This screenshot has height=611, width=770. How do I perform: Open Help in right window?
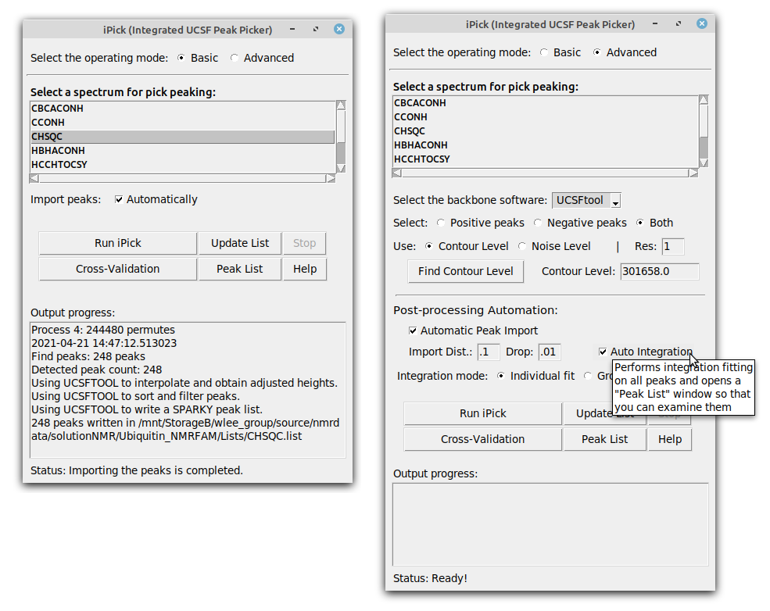click(x=670, y=439)
